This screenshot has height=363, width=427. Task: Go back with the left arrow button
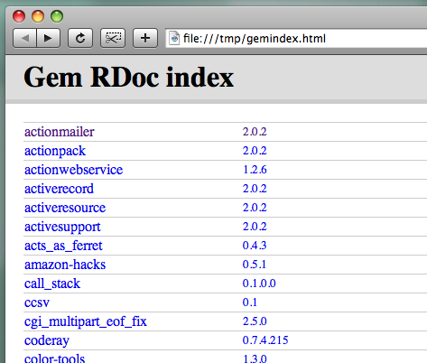pyautogui.click(x=24, y=38)
